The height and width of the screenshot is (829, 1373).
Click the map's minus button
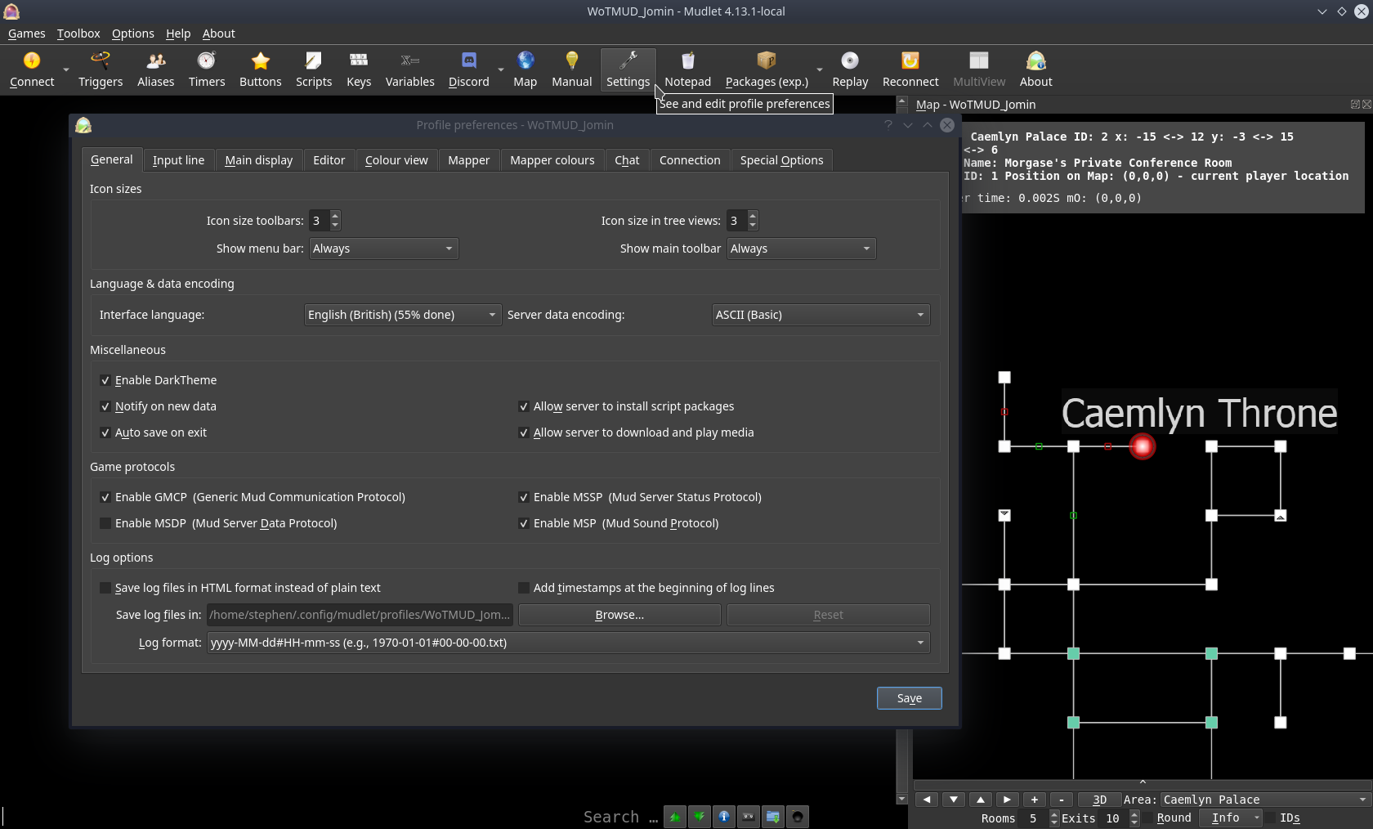(1061, 800)
